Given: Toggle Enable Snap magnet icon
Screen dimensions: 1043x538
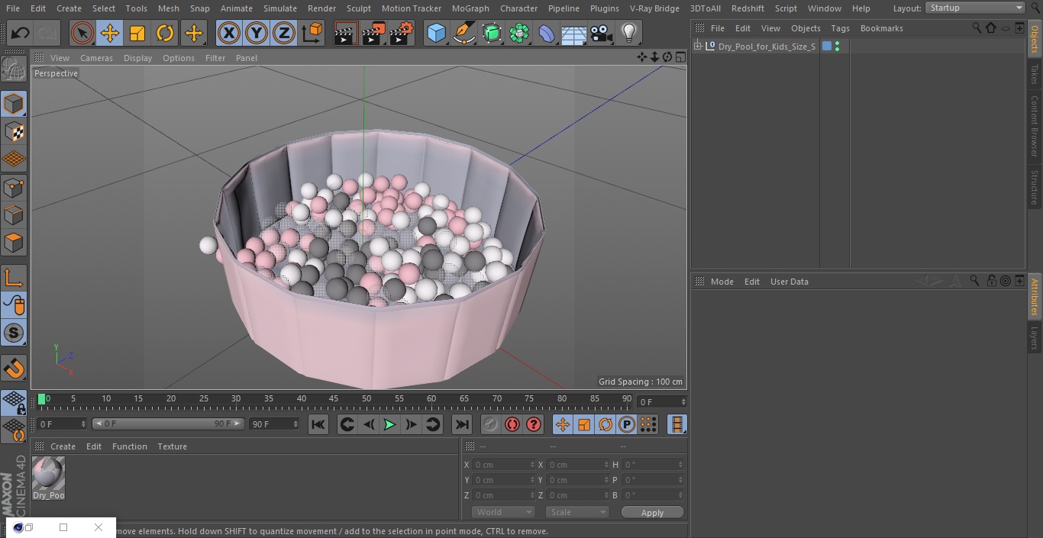Looking at the screenshot, I should click(14, 369).
